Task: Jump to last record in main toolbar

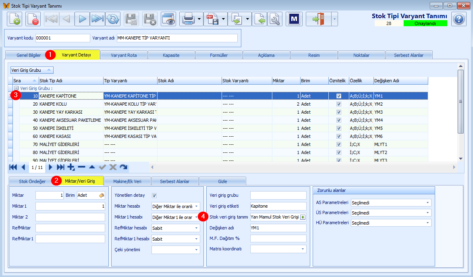Action: click(x=98, y=19)
